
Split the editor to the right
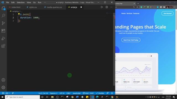107,7
